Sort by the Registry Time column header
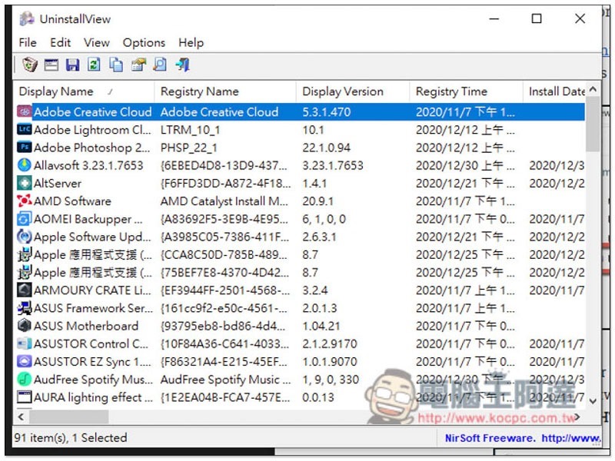Screen dimensions: 615x461 tap(466, 91)
